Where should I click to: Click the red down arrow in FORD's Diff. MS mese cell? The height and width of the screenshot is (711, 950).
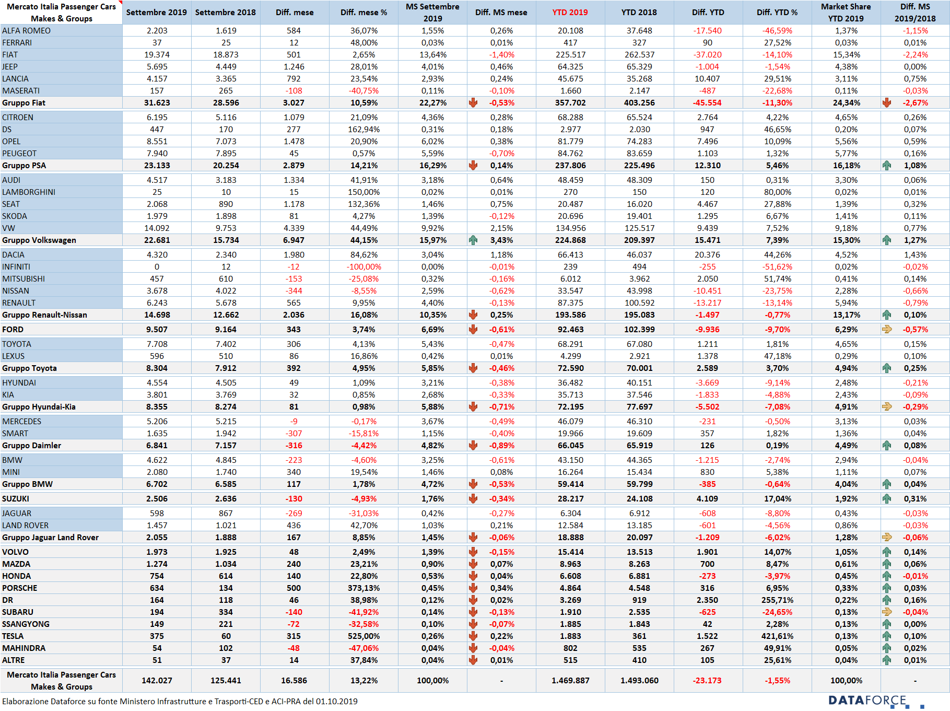coord(473,330)
